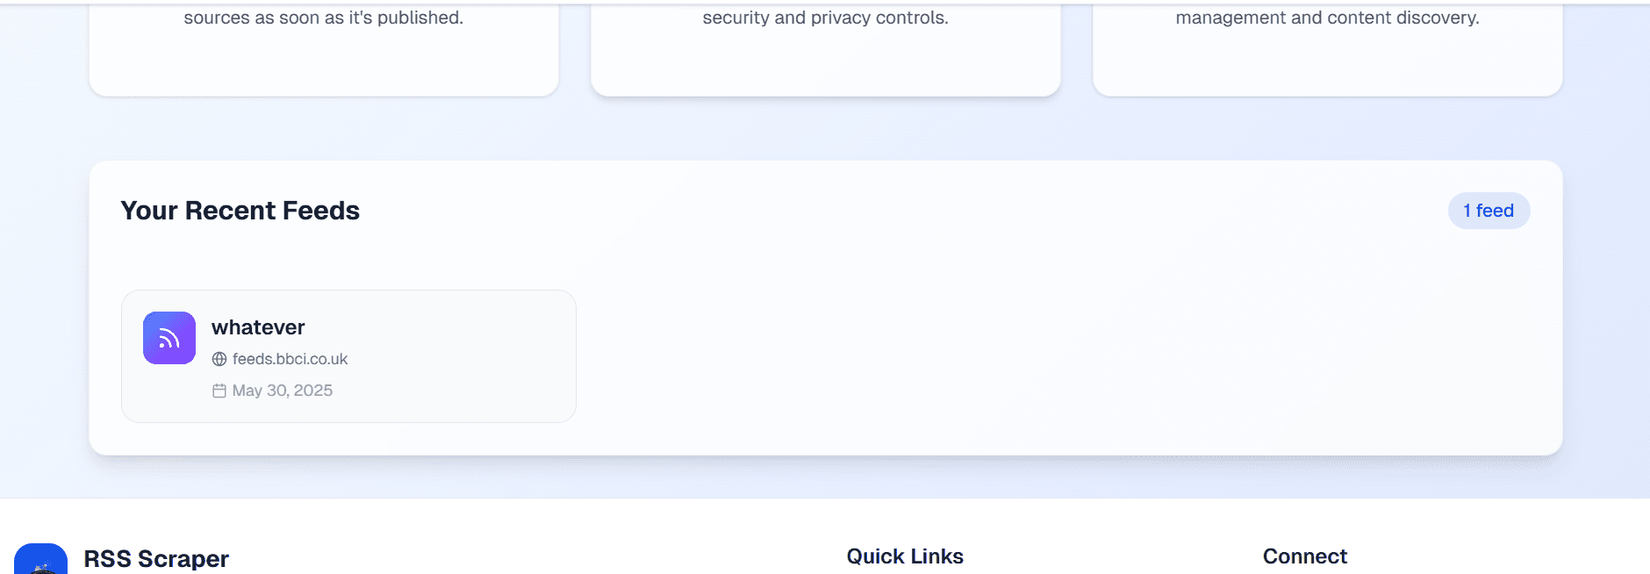This screenshot has height=574, width=1650.
Task: Click the globe icon beside feeds.bbci.co.uk
Action: (219, 359)
